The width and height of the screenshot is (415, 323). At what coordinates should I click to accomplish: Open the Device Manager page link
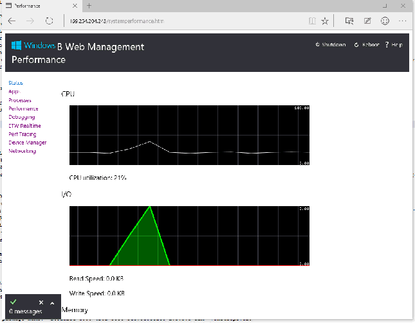(28, 143)
